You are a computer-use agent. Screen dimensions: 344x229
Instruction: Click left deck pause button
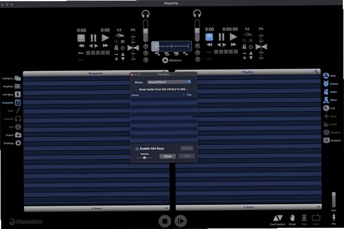pyautogui.click(x=94, y=38)
